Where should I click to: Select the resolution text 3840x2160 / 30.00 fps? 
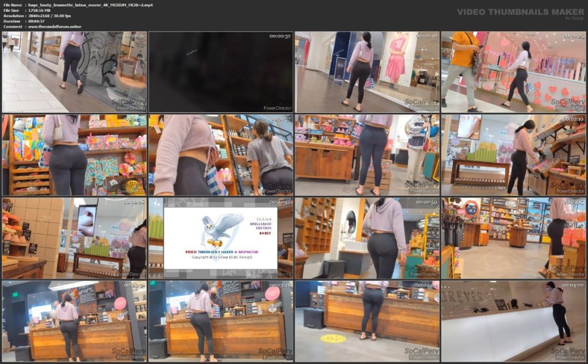click(x=49, y=16)
